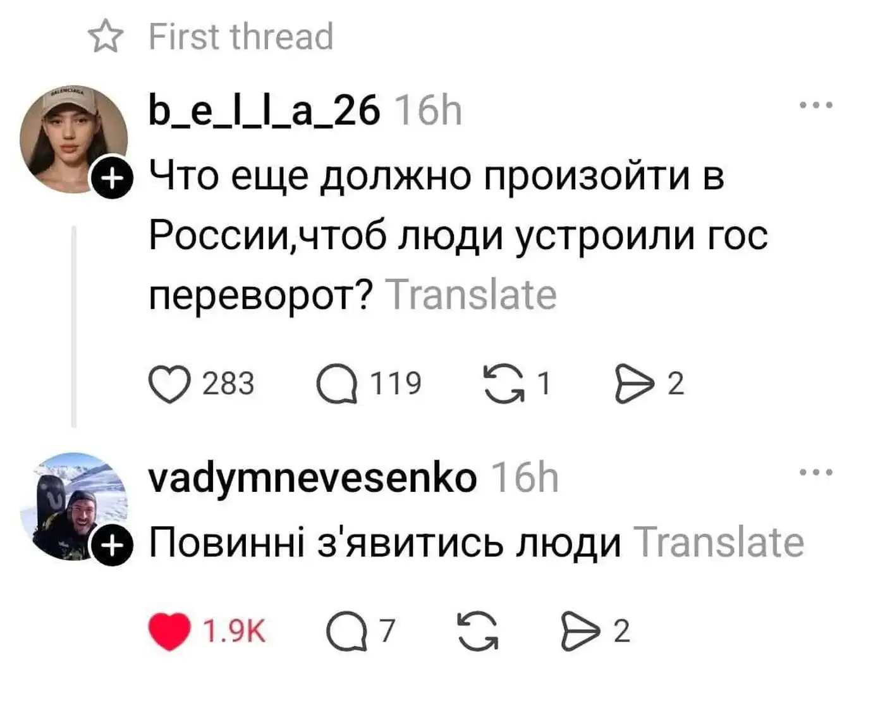Translate the b_e_l_l_a_26 post text
This screenshot has height=705, width=885.
pos(471,295)
